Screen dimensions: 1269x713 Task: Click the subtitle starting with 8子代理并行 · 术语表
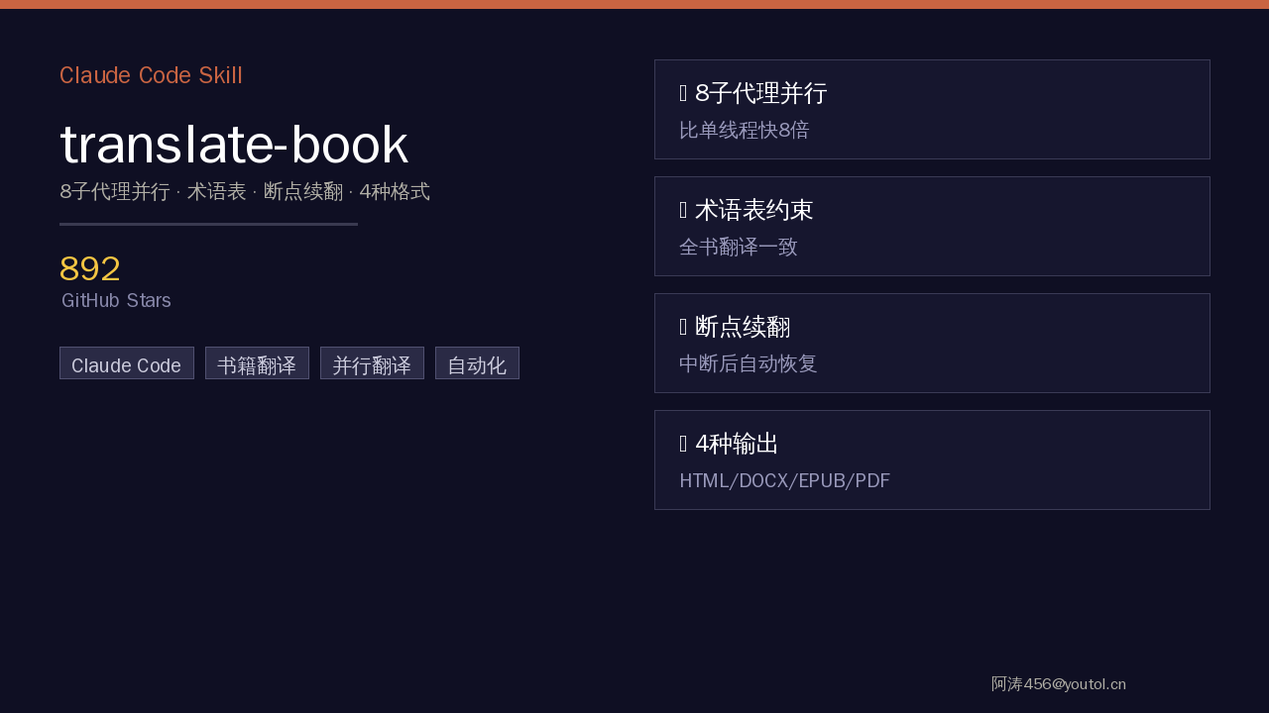[245, 192]
